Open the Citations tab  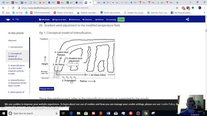87,19
